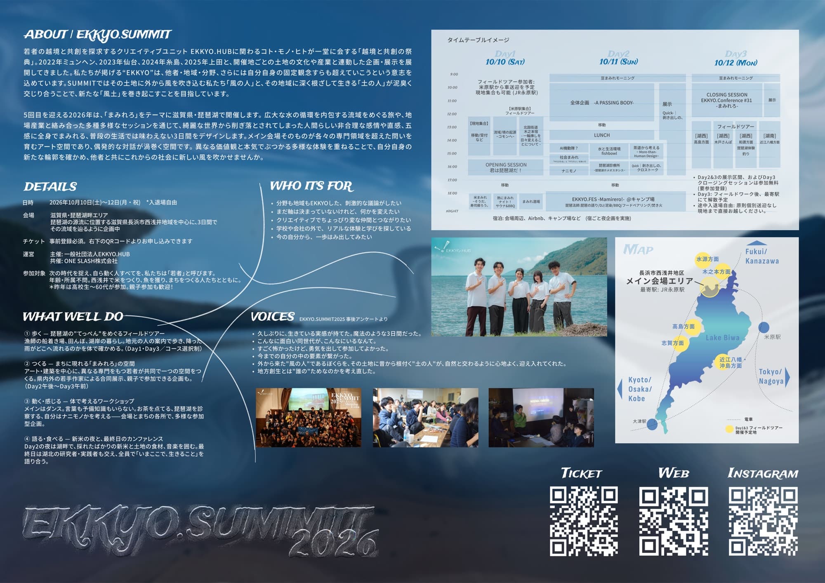
Task: Click the DETAILS heading
Action: tap(50, 187)
